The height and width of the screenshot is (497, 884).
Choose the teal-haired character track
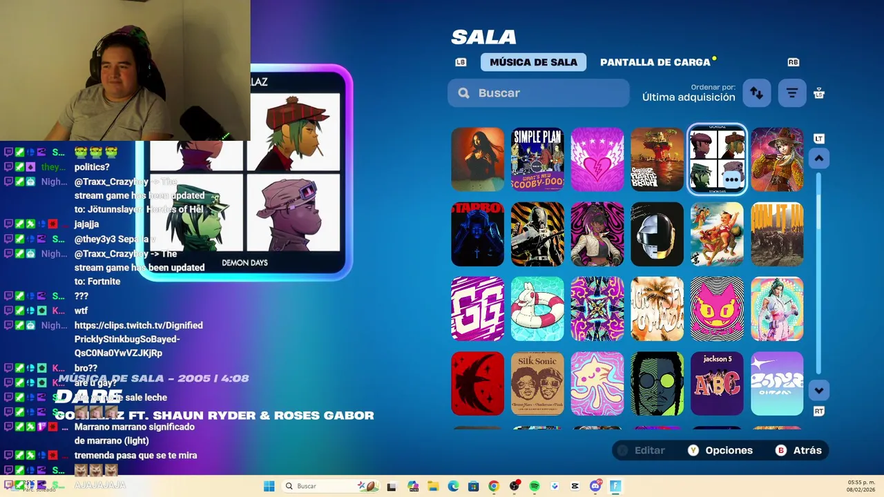tap(777, 309)
